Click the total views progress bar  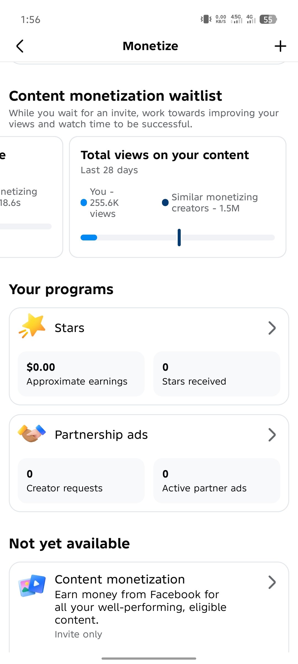[x=178, y=237]
